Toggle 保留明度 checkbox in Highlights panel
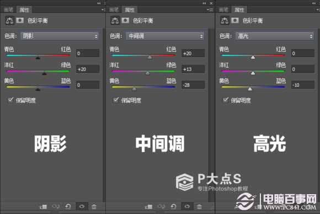 coord(225,100)
